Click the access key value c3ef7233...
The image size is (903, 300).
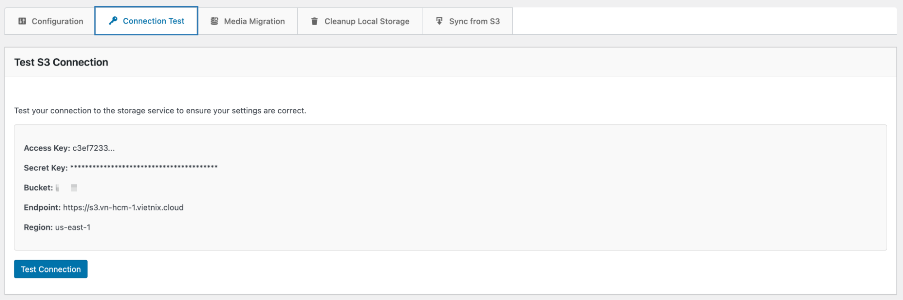94,148
